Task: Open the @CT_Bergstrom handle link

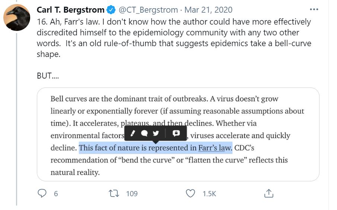Action: pyautogui.click(x=147, y=10)
